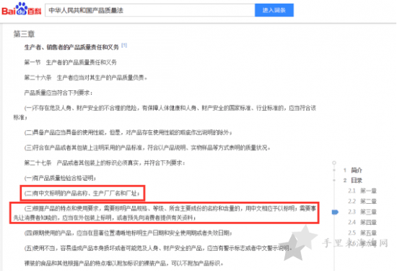Jump to 1 简介 in the outline
Image resolution: width=397 pixels, height=271 pixels.
tap(353, 170)
